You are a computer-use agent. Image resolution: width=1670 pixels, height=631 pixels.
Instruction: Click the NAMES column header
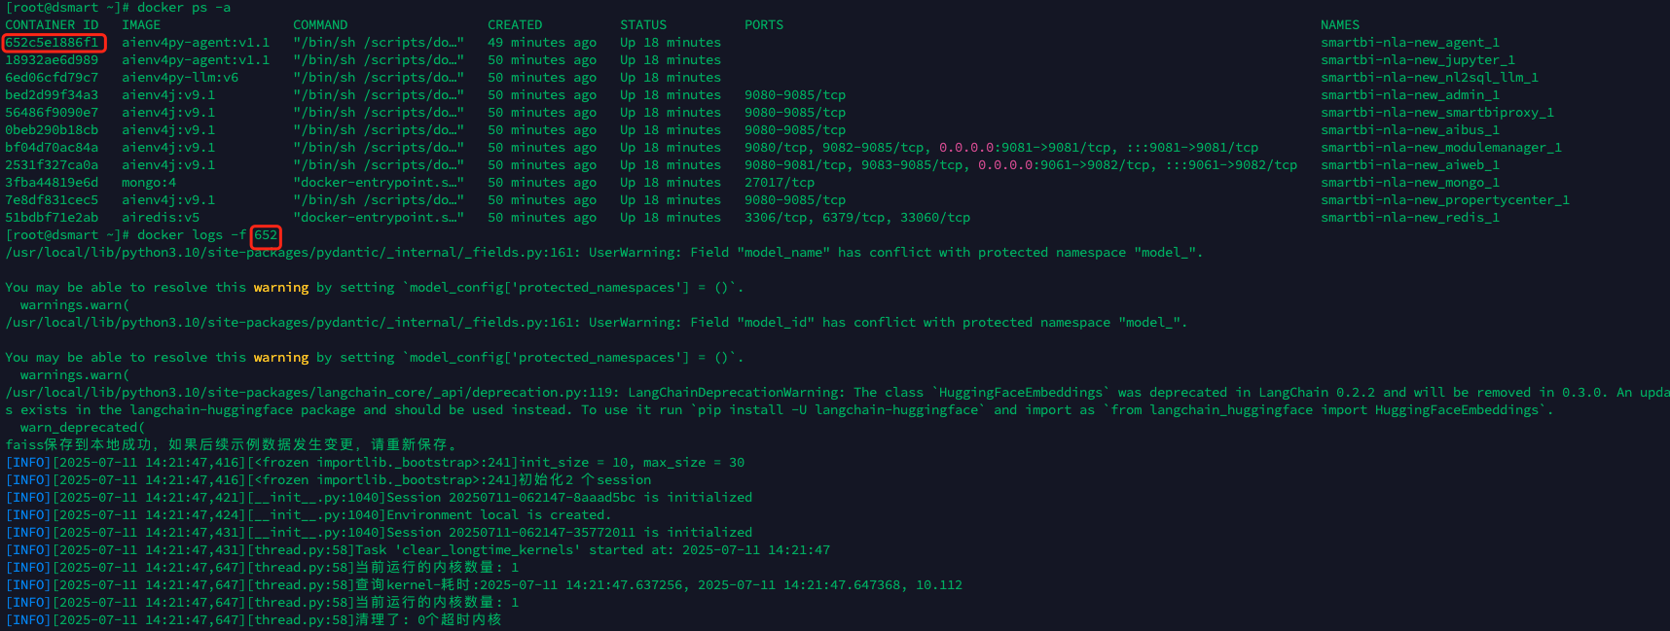coord(1340,25)
